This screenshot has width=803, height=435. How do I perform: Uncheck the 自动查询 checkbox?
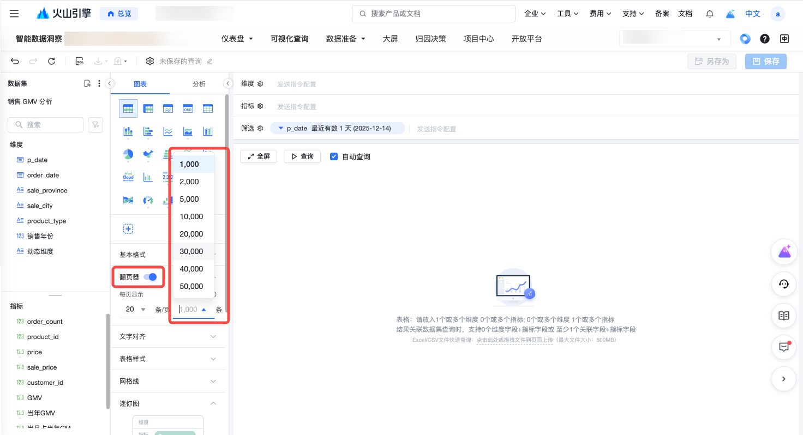[334, 156]
